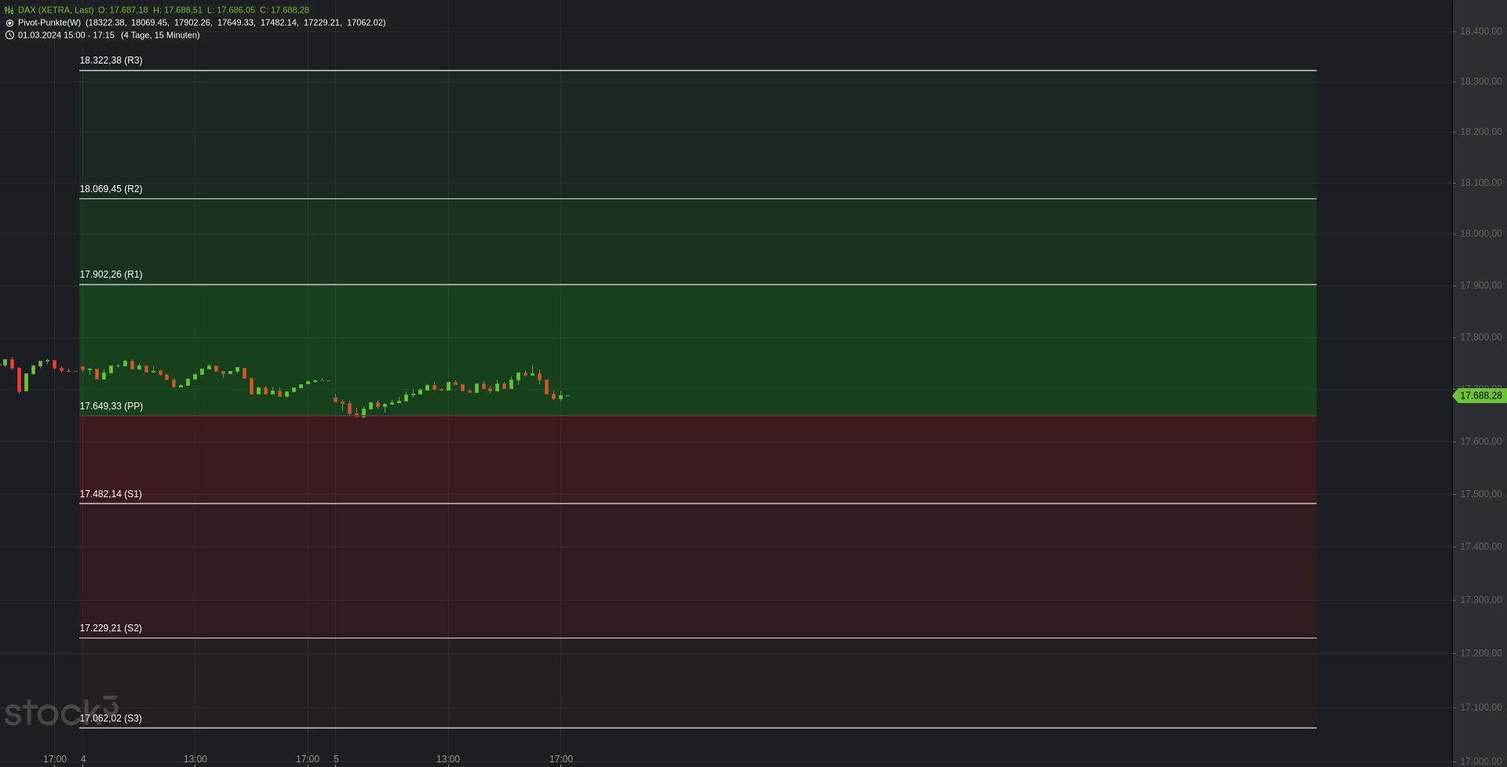Click the circle icon beside Pivot-Punkte(W)
Image resolution: width=1507 pixels, height=767 pixels.
(9, 23)
